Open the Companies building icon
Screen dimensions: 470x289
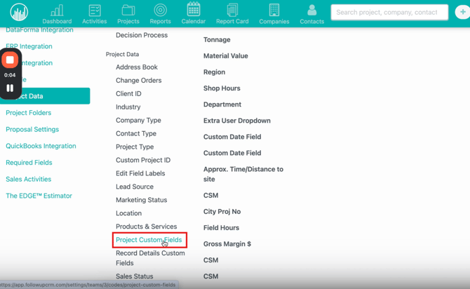(274, 11)
